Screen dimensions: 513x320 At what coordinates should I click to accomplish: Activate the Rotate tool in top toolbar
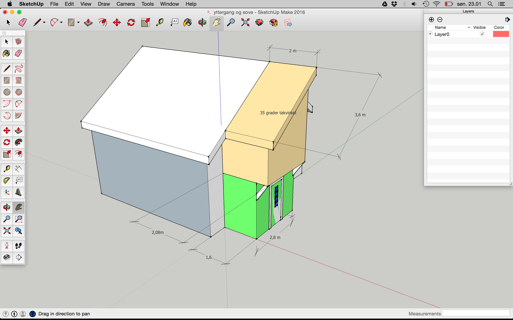coord(131,23)
